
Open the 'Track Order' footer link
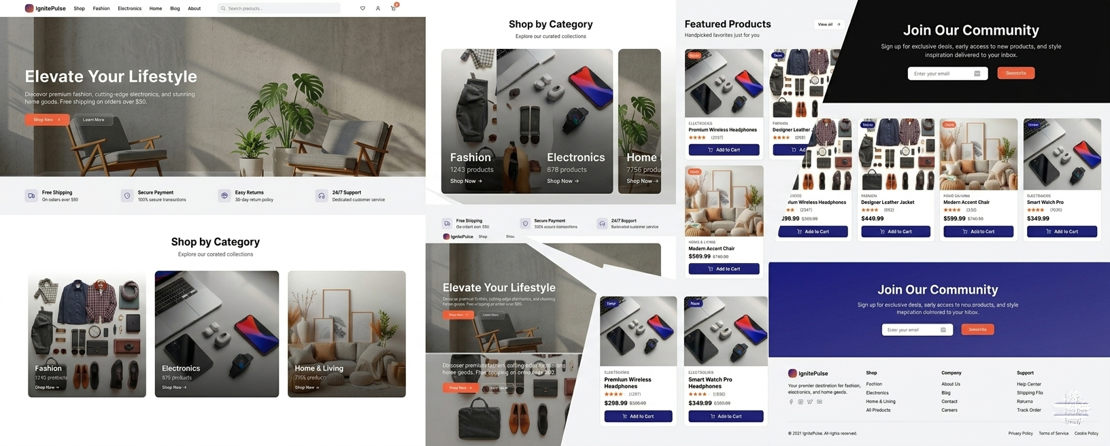tap(1029, 410)
